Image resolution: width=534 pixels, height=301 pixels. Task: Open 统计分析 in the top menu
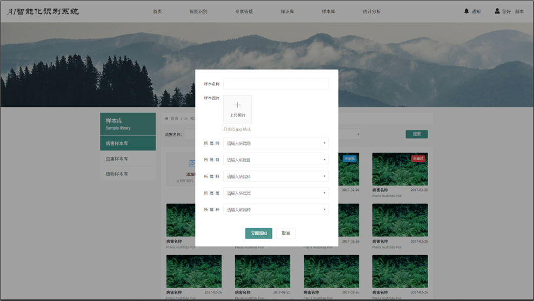[x=371, y=11]
